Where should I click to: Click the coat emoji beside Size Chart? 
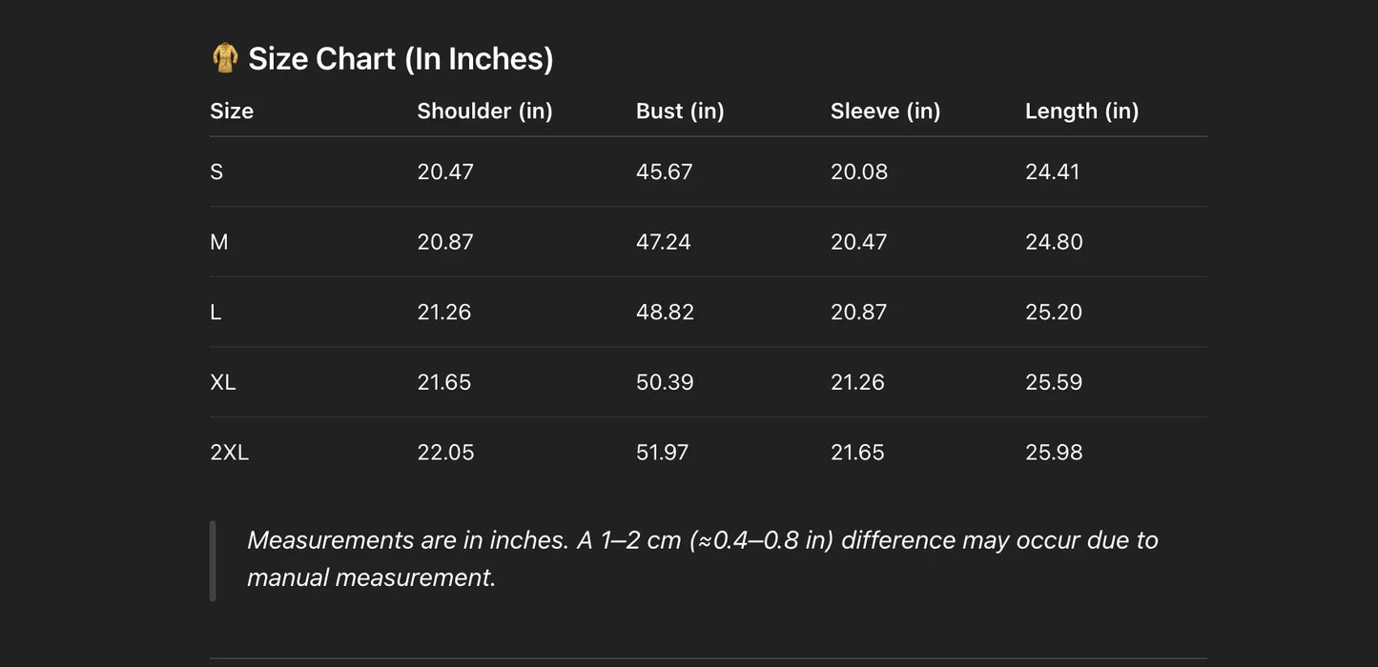224,58
